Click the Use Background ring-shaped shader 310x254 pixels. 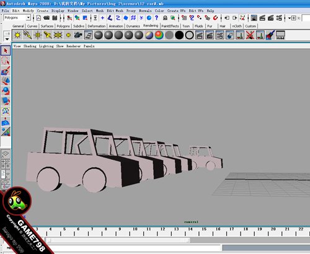(189, 35)
